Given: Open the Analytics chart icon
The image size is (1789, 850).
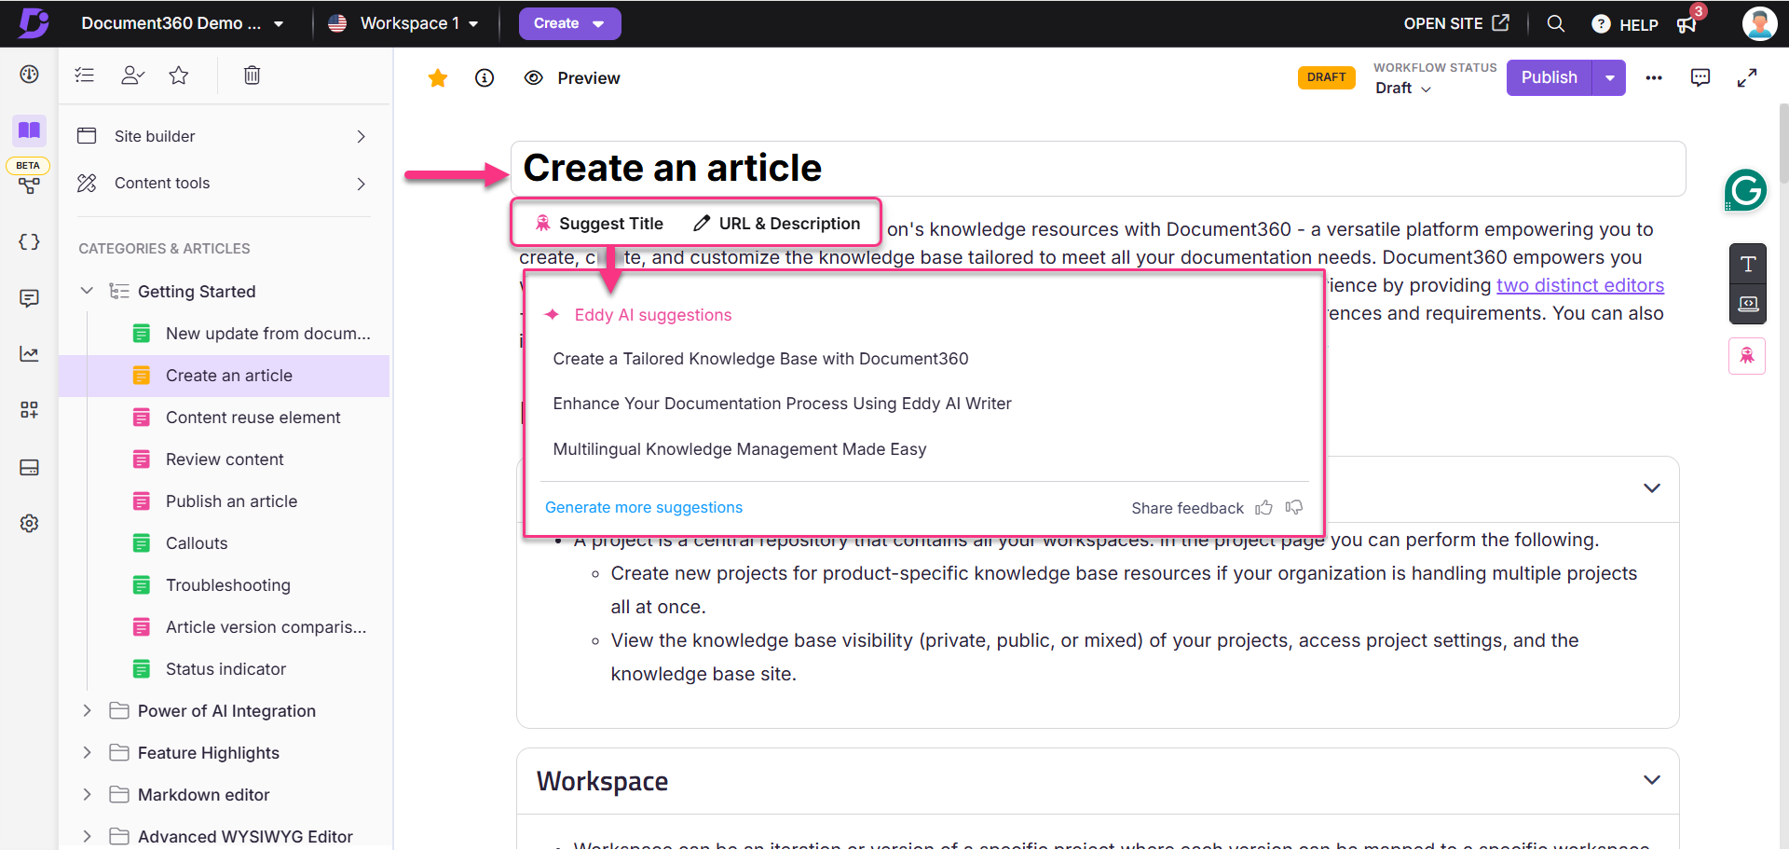Looking at the screenshot, I should tap(29, 354).
